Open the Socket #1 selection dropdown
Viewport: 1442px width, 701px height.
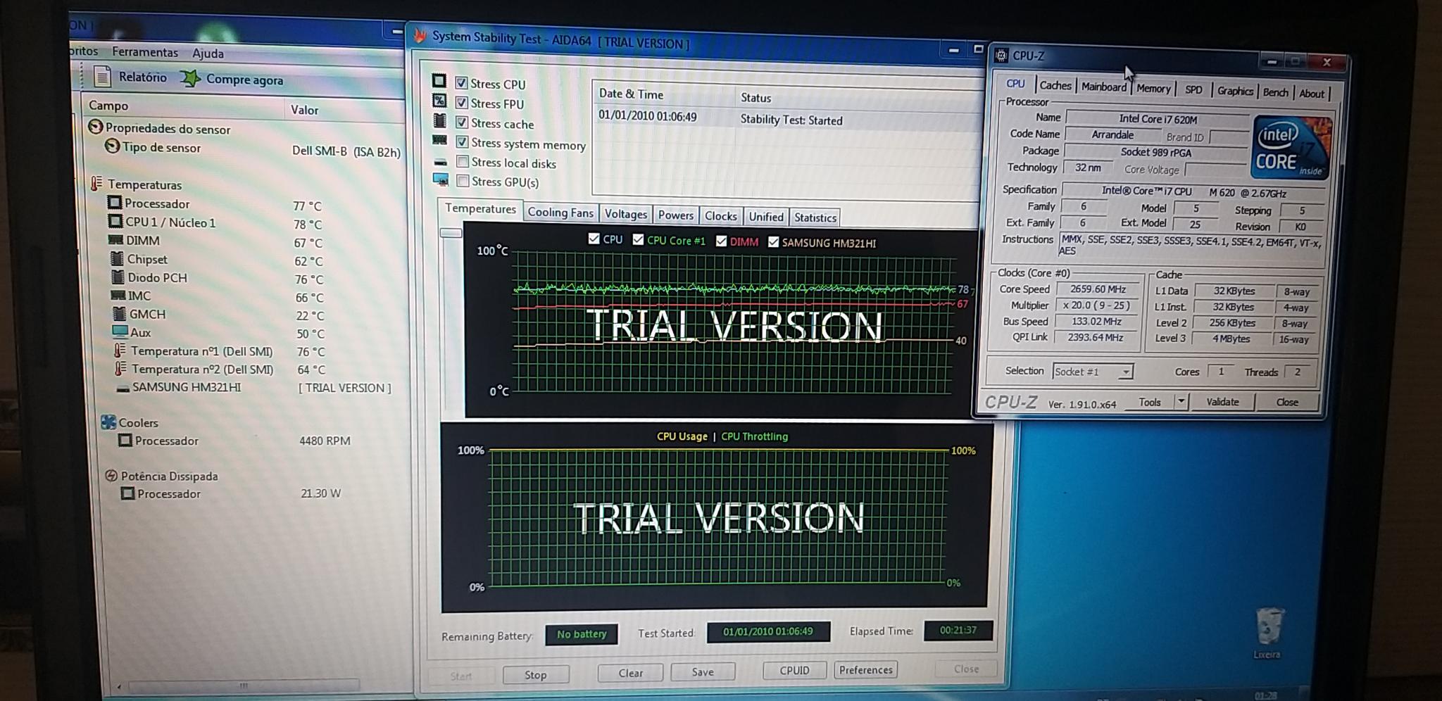(x=1093, y=371)
